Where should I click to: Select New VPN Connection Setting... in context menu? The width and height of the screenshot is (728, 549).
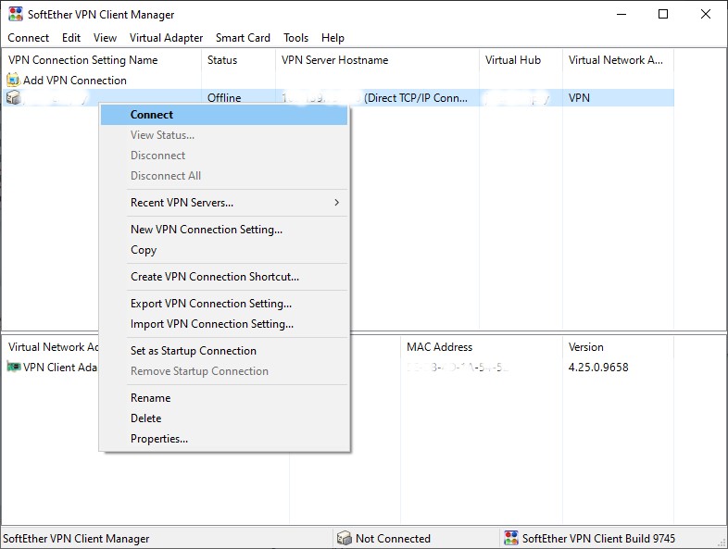tap(224, 230)
